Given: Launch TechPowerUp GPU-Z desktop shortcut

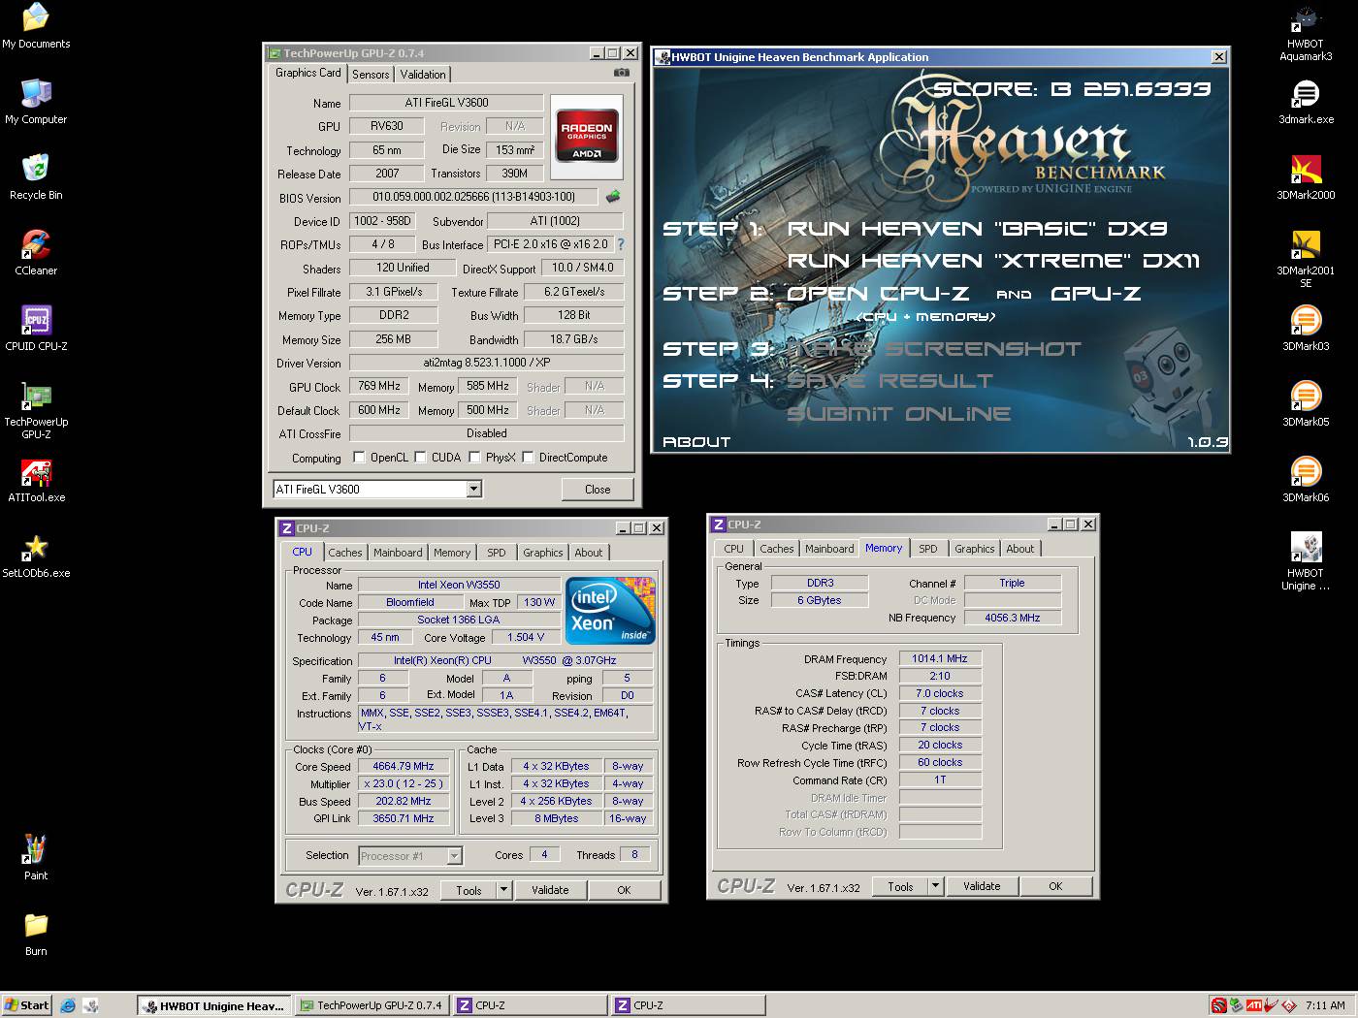Looking at the screenshot, I should [x=36, y=410].
